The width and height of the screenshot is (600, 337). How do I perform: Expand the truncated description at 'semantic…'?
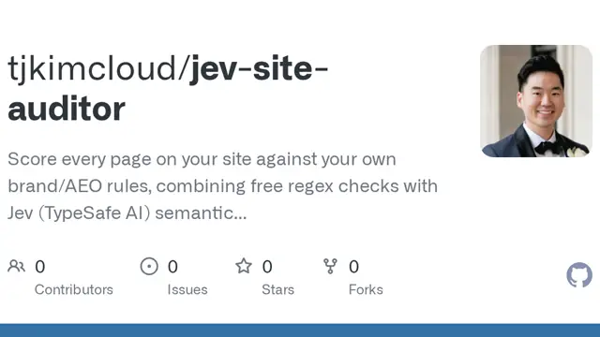[x=201, y=213]
